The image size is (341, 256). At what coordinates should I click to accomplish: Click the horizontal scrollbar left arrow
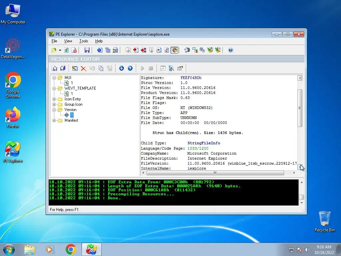(x=143, y=173)
